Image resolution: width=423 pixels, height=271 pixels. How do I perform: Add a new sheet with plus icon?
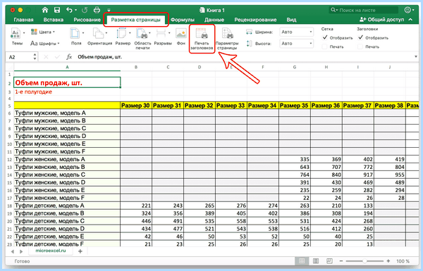click(80, 251)
